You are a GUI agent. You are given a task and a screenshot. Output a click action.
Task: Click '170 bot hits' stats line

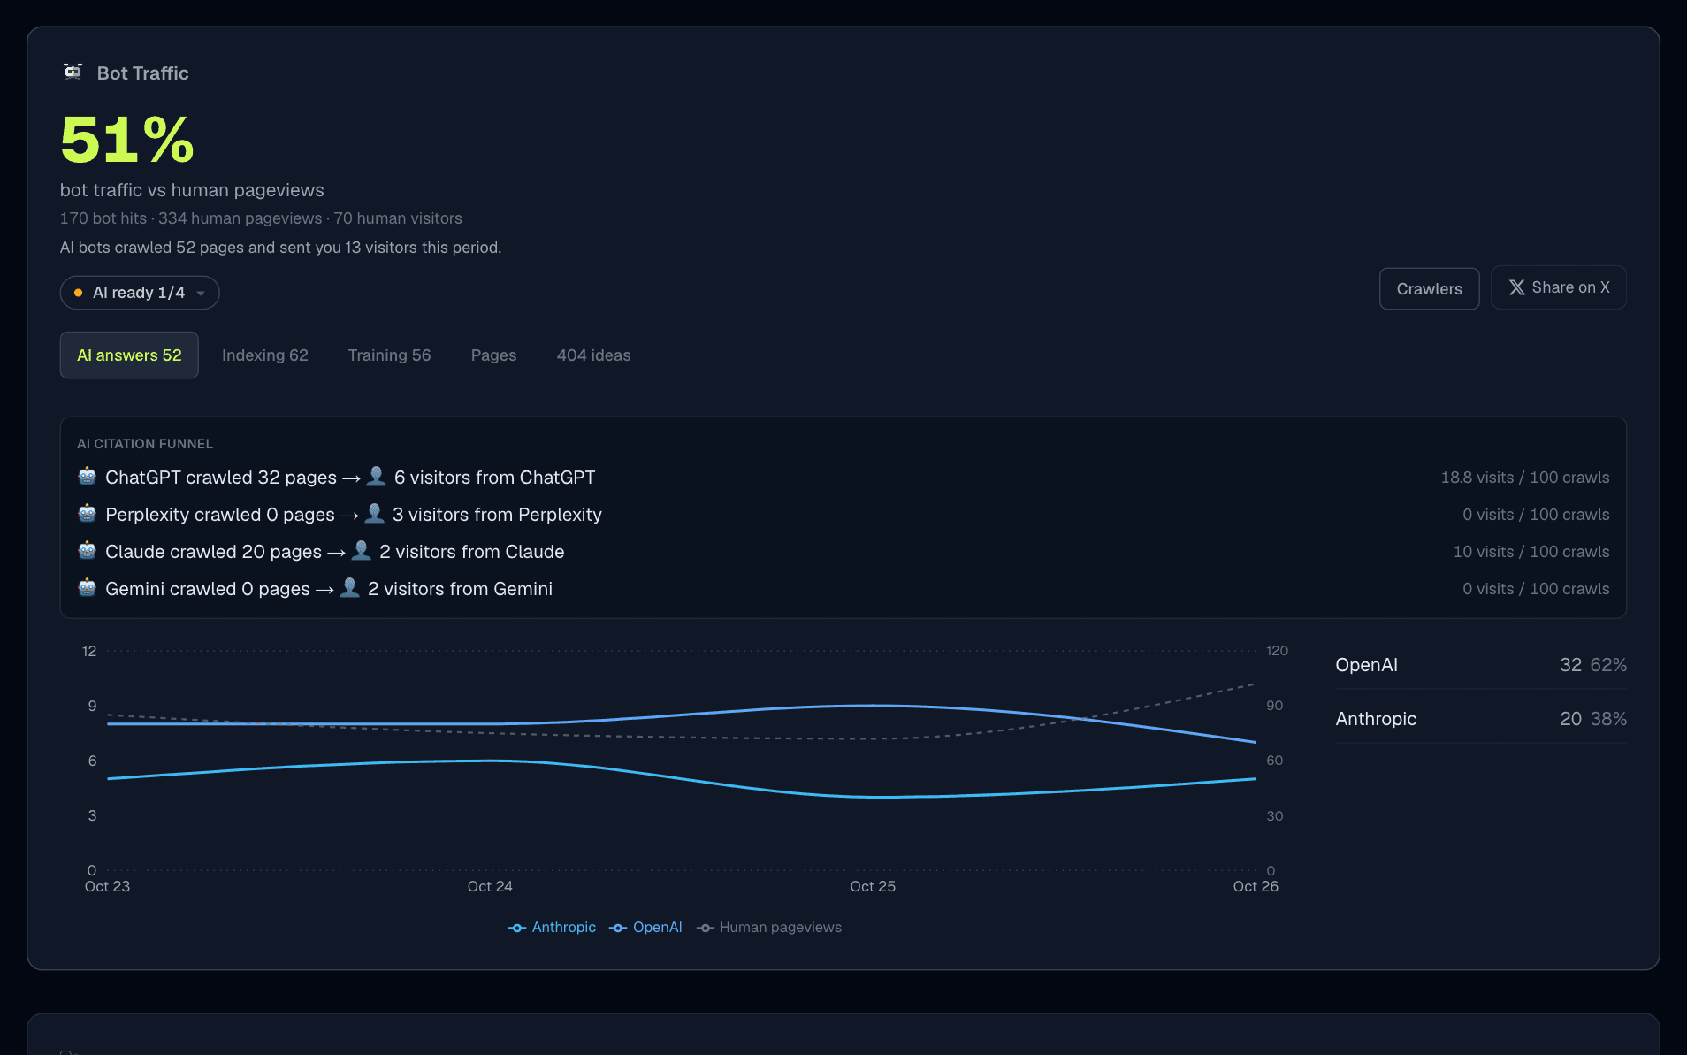[x=261, y=218]
